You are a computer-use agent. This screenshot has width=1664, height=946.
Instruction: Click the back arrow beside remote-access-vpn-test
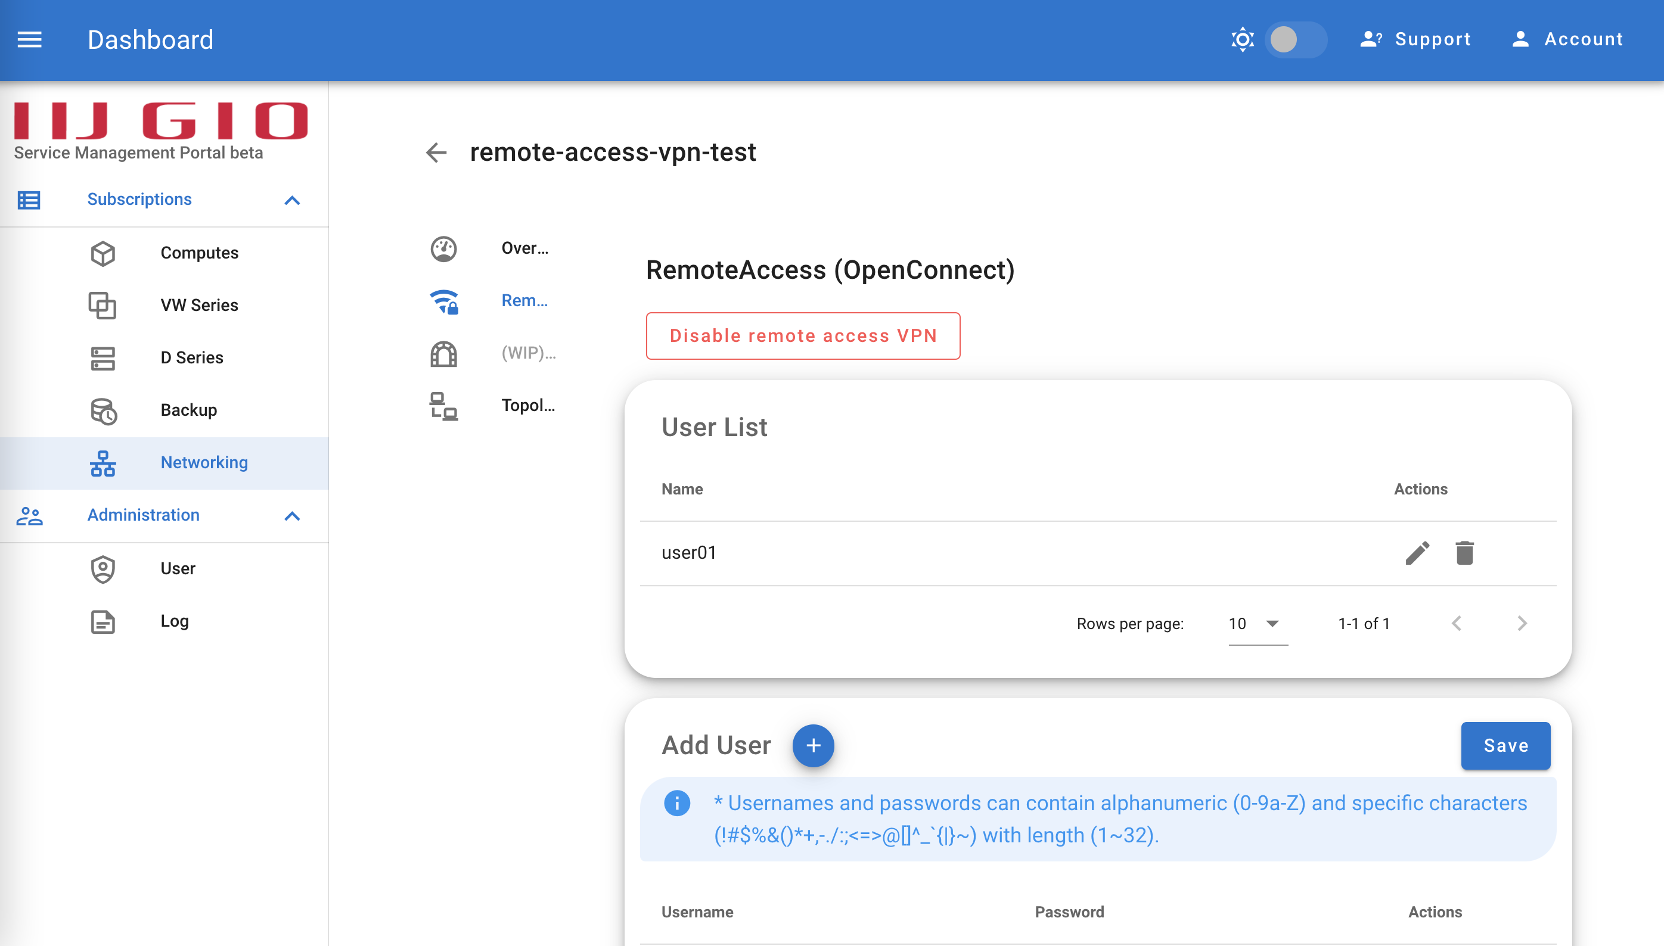436,153
